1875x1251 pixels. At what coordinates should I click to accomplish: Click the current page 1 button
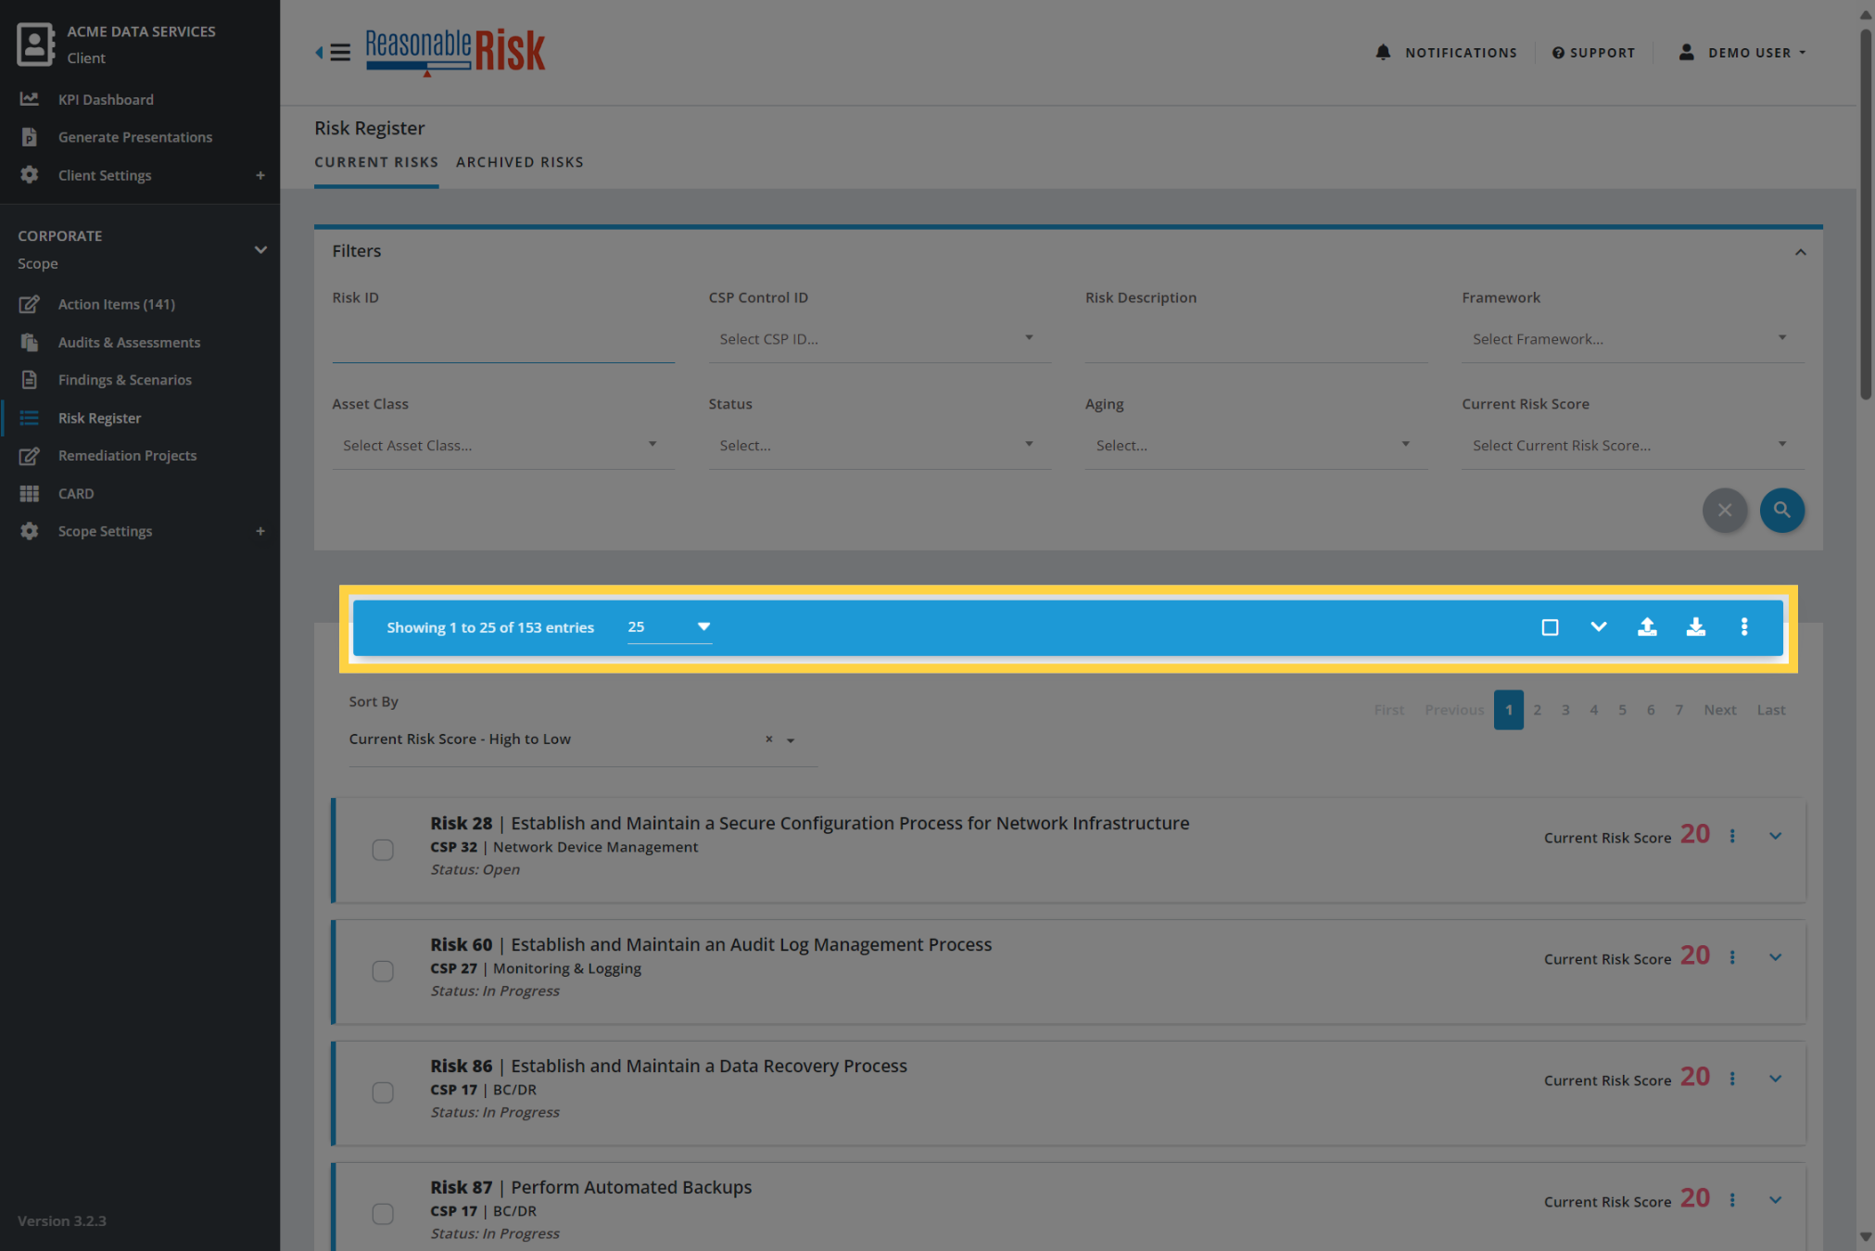coord(1508,710)
